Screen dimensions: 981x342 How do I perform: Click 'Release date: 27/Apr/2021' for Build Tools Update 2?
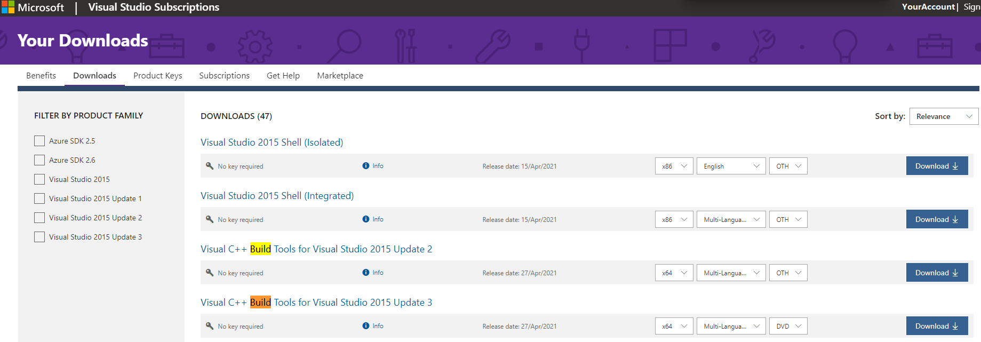pyautogui.click(x=520, y=273)
